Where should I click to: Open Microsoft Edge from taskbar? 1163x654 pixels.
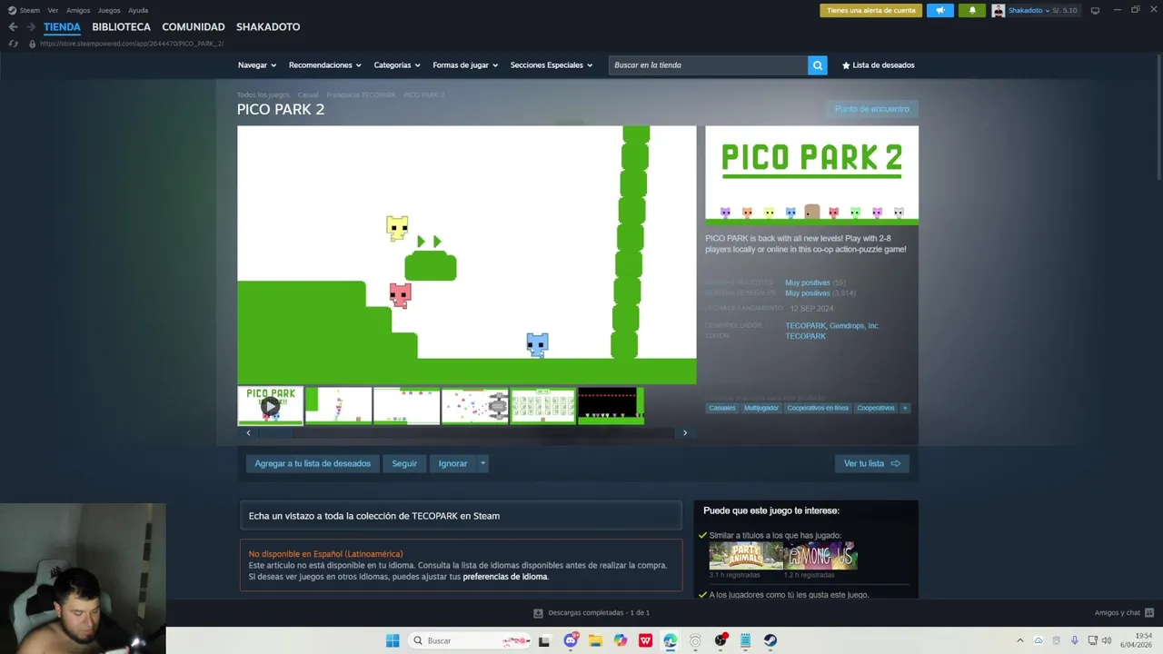671,640
